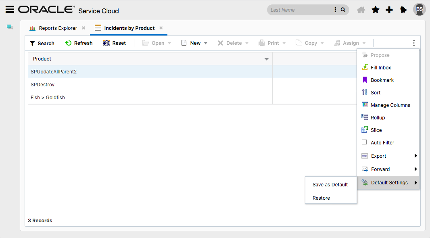The height and width of the screenshot is (238, 430).
Task: Open the BS user avatar menu
Action: (420, 9)
